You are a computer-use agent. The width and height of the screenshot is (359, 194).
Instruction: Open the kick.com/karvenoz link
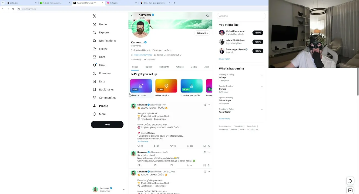pos(143,55)
